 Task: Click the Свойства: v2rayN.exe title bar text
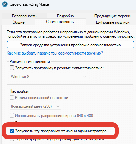[x=29, y=4]
